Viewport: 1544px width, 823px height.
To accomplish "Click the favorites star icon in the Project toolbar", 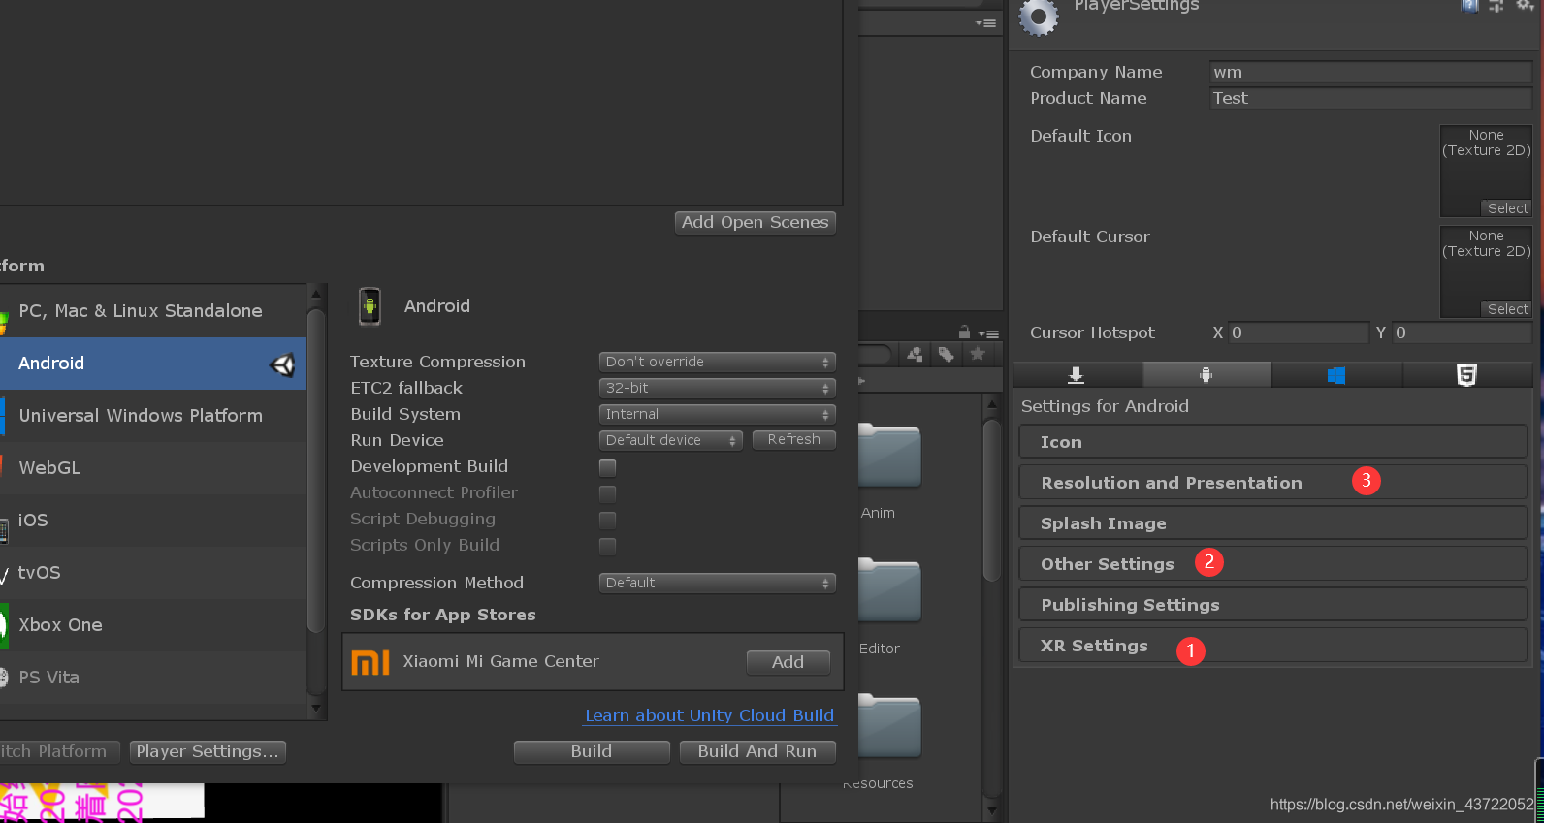I will (x=978, y=354).
